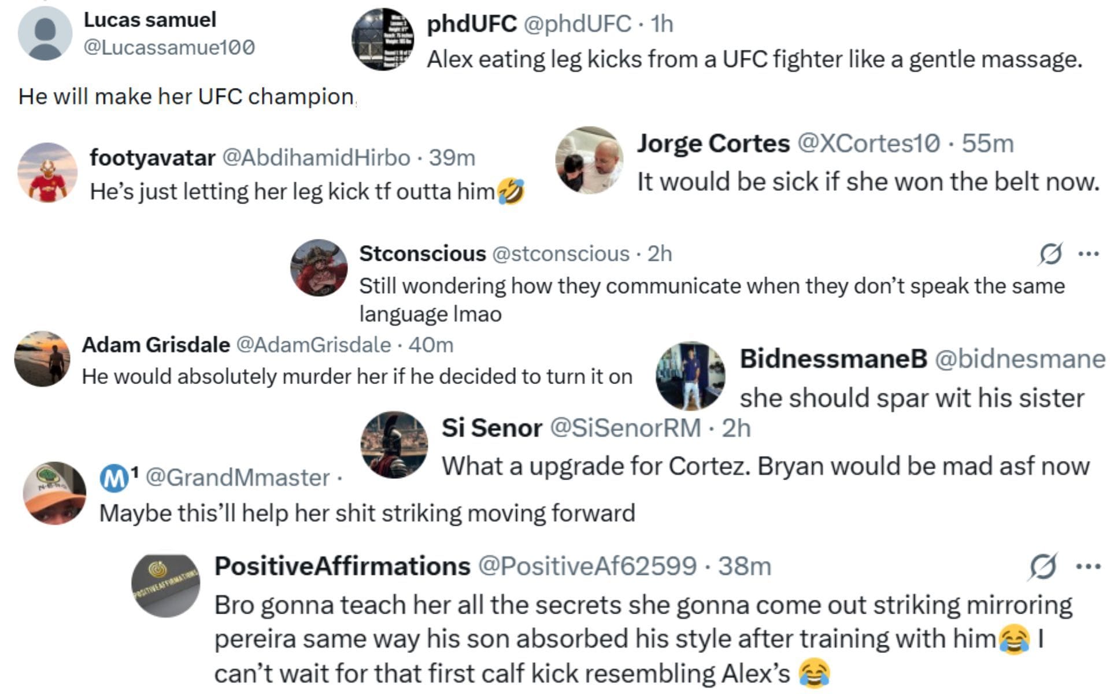Open Adam Grisdale's beach avatar

coord(42,359)
